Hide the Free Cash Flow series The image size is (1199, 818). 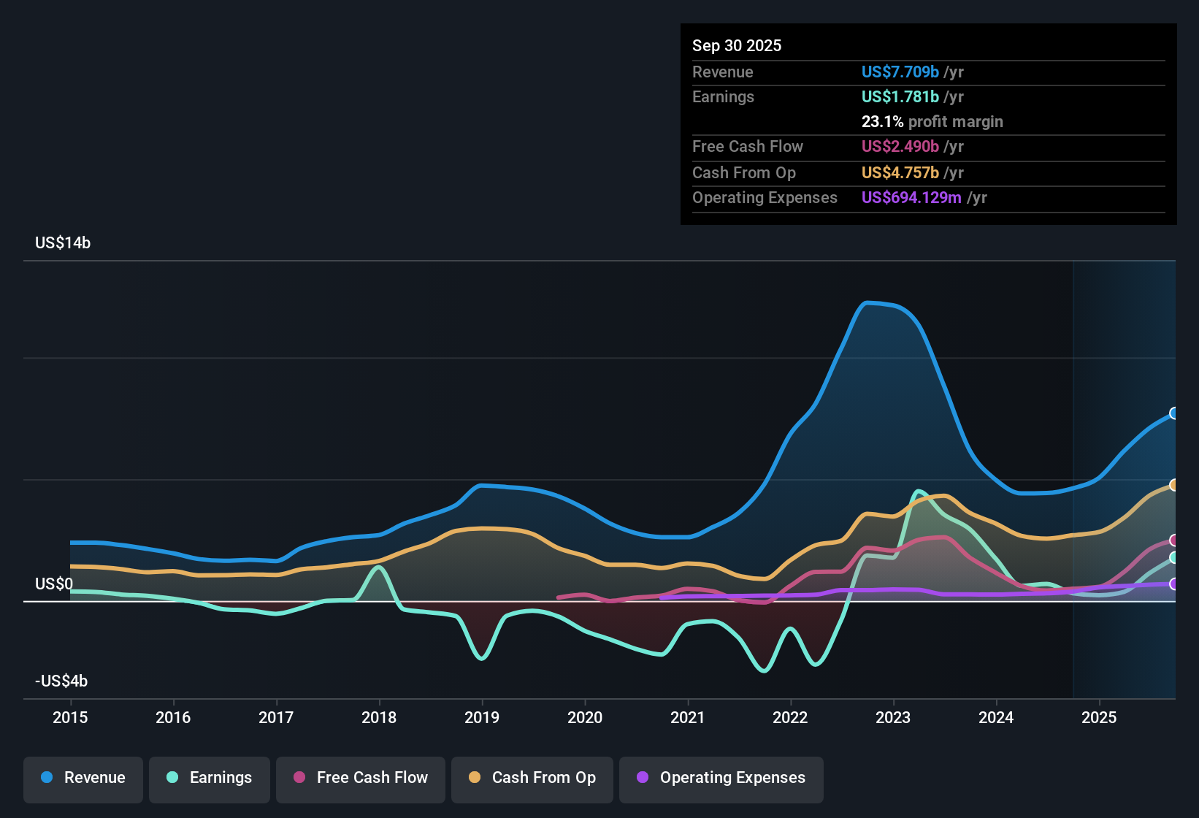pos(360,778)
